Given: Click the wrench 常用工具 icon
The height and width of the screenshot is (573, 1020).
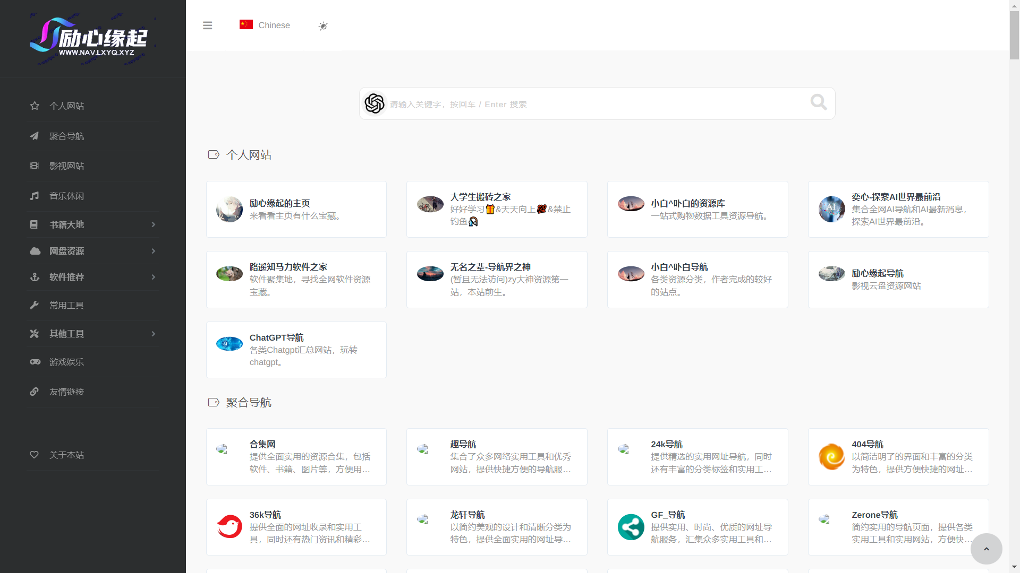Looking at the screenshot, I should (x=35, y=305).
